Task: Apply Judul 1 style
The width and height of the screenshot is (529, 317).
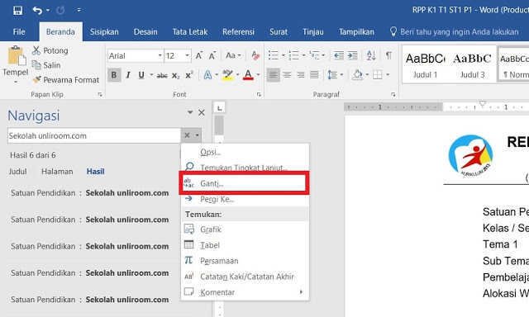Action: point(425,64)
